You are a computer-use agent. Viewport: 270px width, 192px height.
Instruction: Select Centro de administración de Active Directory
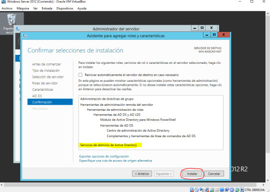138,131
